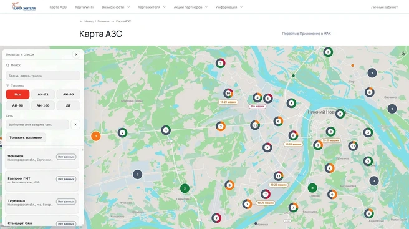This screenshot has width=409, height=229.
Task: Open the Акции партнеров menu label
Action: point(188,7)
